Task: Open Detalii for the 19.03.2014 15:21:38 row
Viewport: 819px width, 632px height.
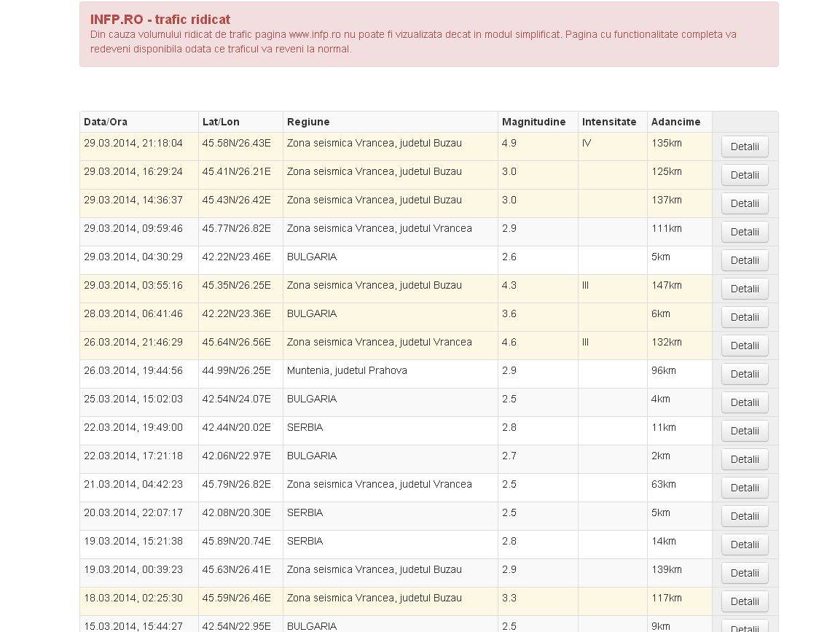Action: (x=744, y=545)
